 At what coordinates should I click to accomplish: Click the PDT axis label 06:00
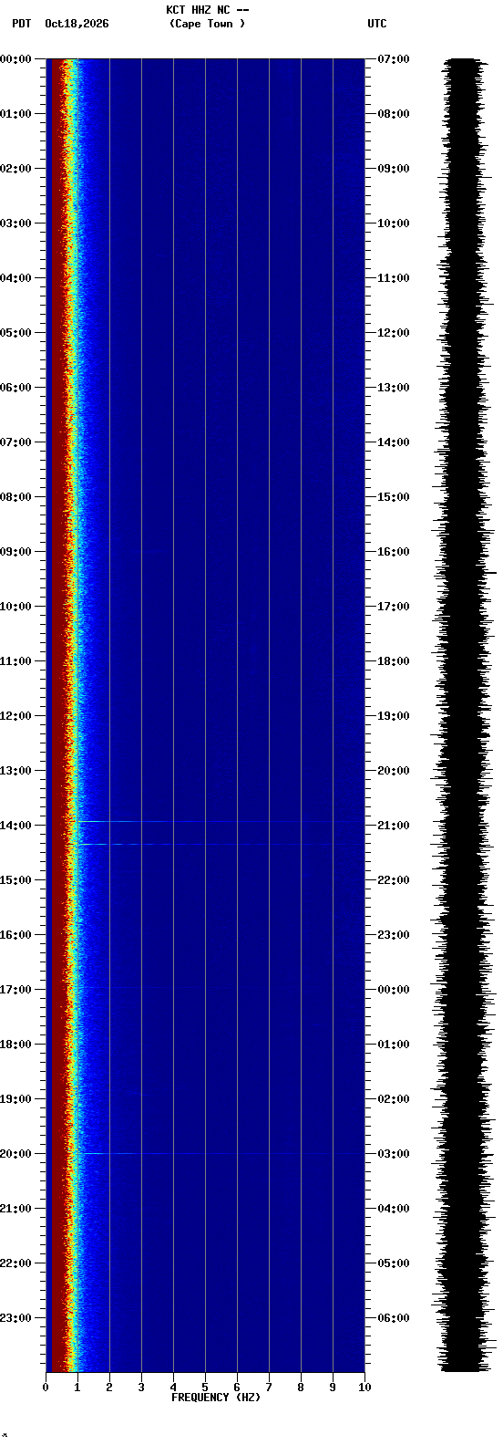[15, 388]
